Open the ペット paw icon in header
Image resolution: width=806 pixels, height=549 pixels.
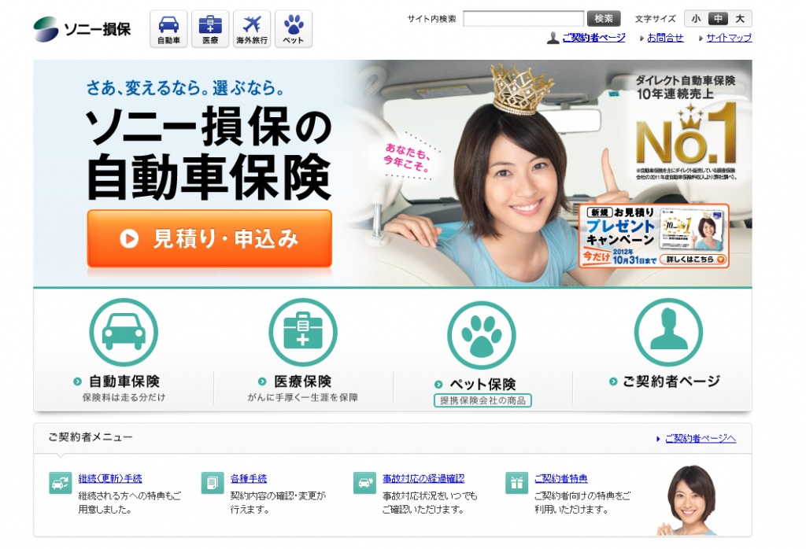click(x=294, y=29)
